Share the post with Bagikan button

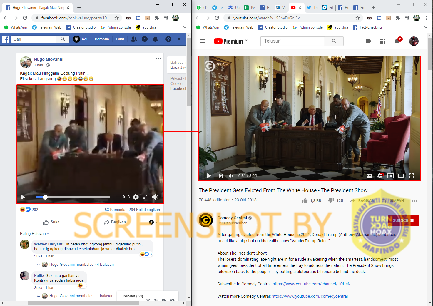115,222
